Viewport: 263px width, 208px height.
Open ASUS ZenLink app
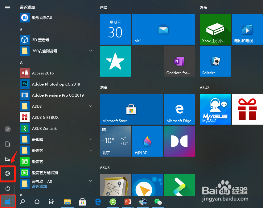(x=56, y=129)
